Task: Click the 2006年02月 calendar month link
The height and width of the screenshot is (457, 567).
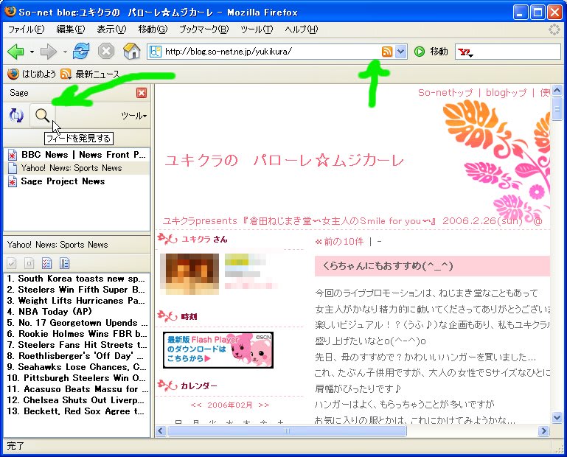Action: [230, 405]
